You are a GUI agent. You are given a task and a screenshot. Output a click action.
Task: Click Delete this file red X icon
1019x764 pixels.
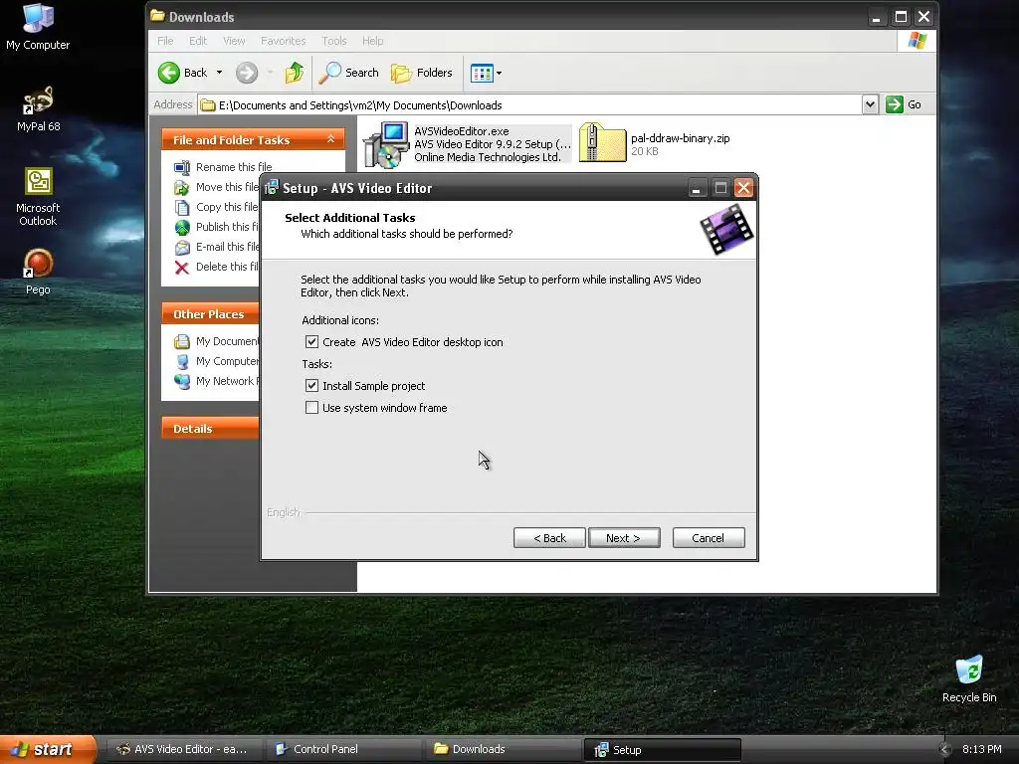[x=182, y=267]
